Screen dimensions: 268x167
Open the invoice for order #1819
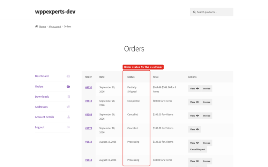pyautogui.click(x=207, y=143)
